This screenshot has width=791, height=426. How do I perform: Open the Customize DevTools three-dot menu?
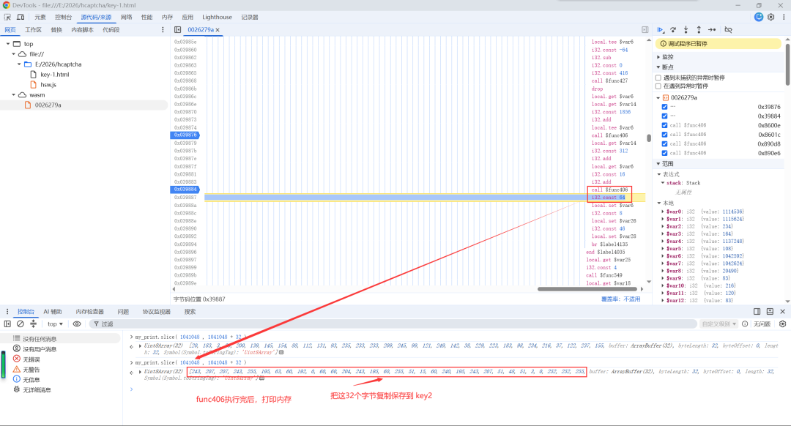(x=784, y=17)
